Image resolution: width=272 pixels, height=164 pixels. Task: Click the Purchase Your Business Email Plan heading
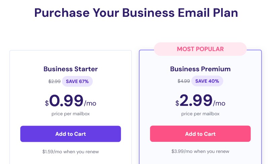point(136,13)
